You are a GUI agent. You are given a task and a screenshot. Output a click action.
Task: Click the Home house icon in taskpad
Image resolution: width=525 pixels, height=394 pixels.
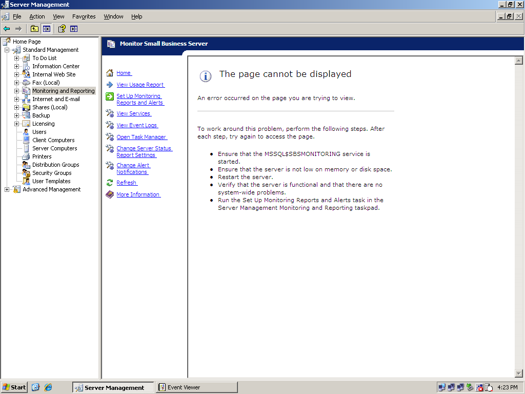[x=110, y=73]
